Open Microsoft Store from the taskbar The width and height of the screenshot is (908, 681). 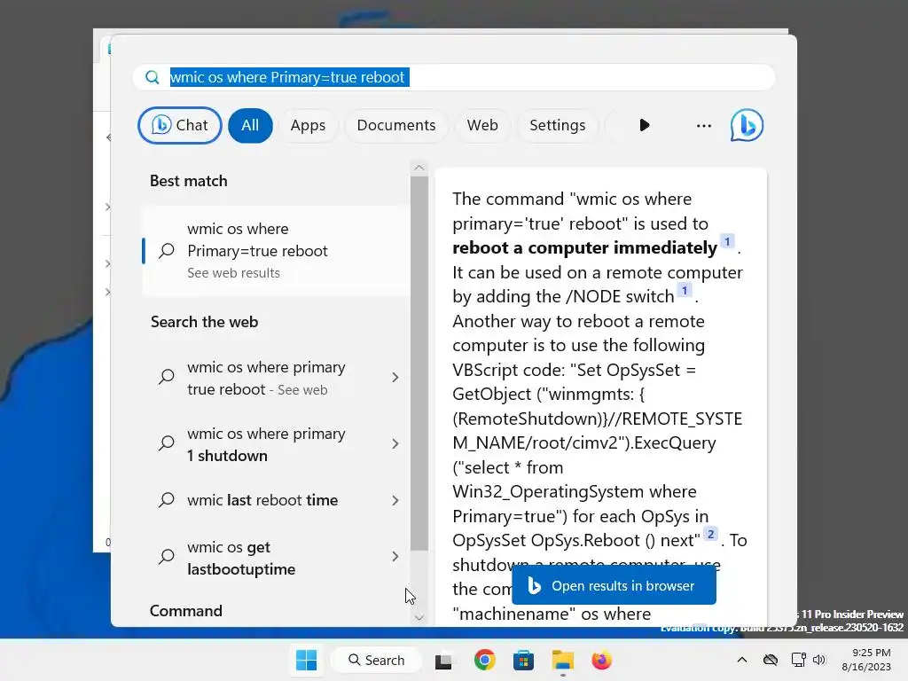pos(523,660)
